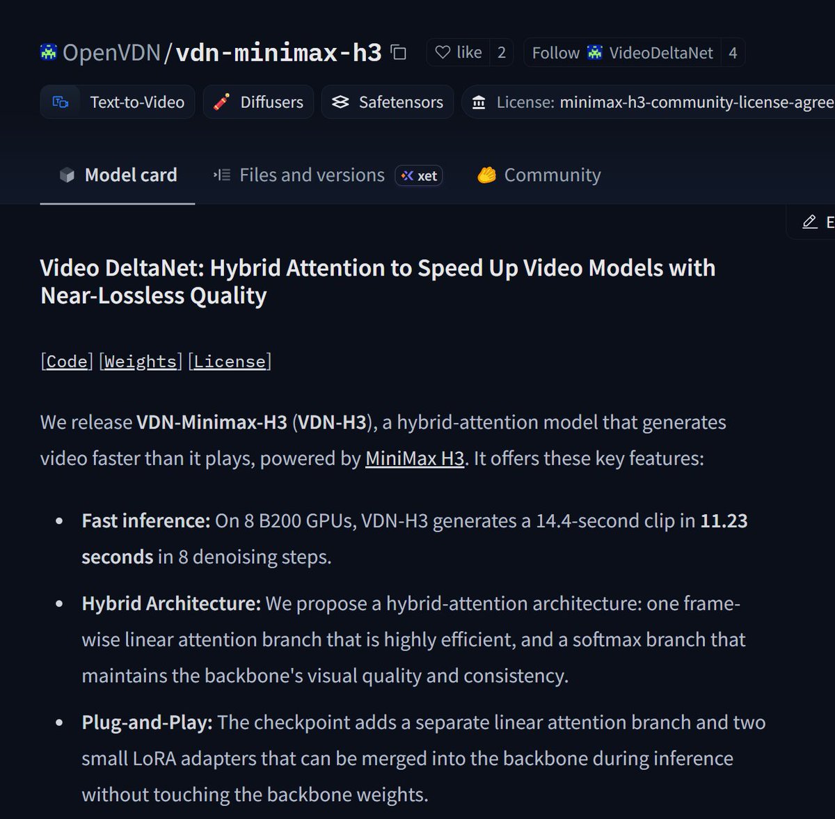Viewport: 835px width, 819px height.
Task: Click the 'Hybrid Architecture:' bullet label
Action: click(x=171, y=603)
